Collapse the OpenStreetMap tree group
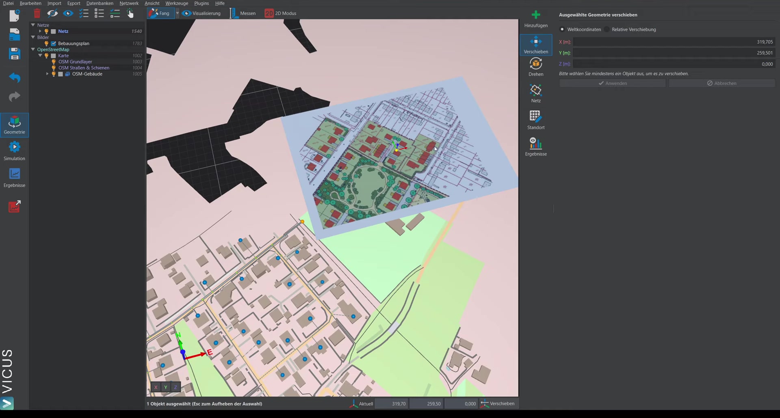The height and width of the screenshot is (418, 780). point(33,49)
